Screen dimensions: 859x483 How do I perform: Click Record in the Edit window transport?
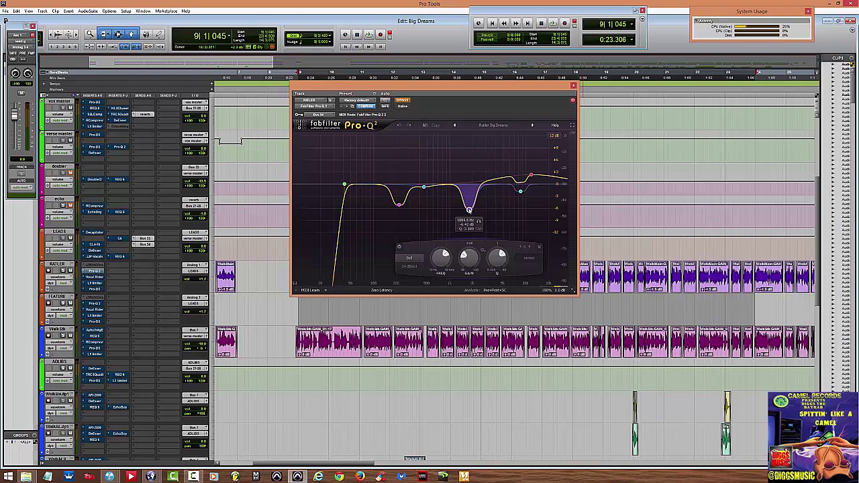(x=381, y=34)
